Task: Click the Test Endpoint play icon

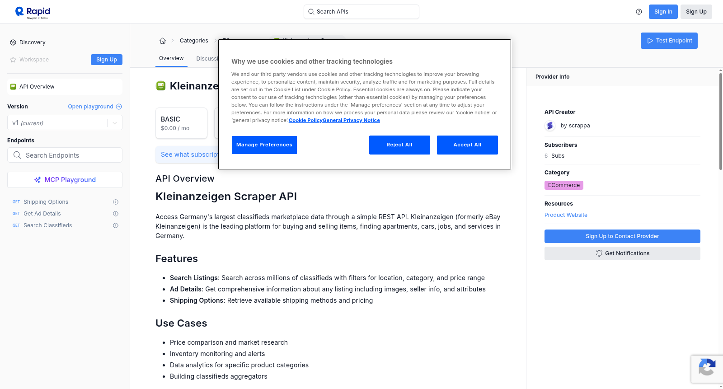Action: click(x=650, y=41)
